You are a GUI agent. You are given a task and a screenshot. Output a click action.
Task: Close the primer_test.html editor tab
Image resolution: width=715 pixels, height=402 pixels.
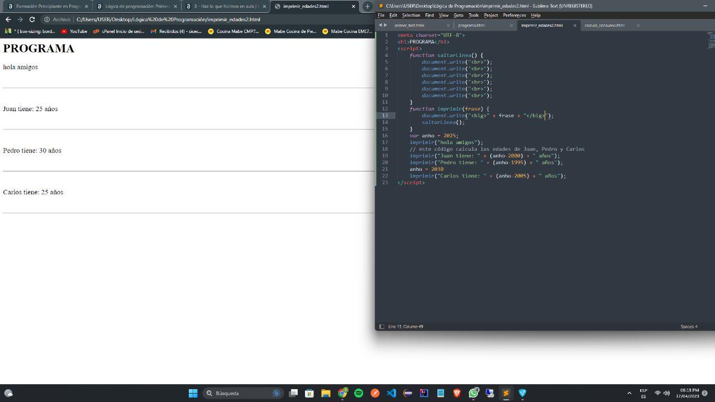[448, 25]
